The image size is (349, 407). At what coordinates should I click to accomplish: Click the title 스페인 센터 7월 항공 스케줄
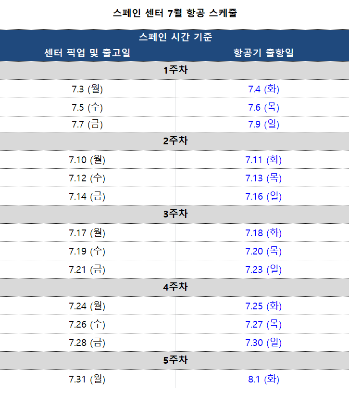coord(175,13)
